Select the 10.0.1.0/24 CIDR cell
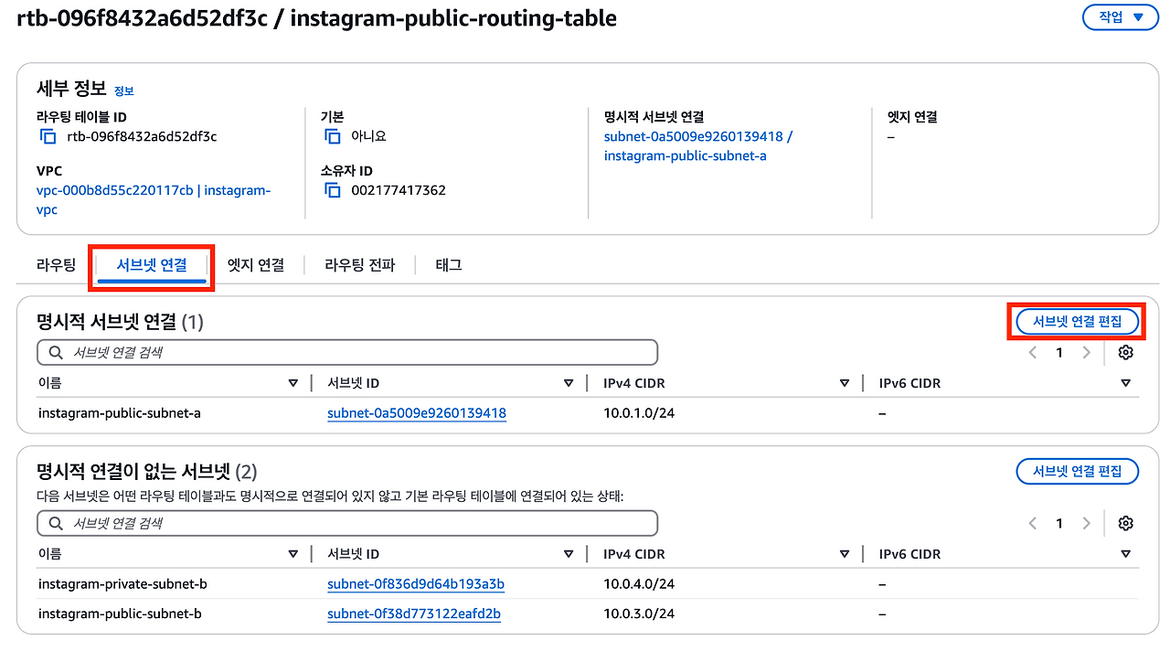The image size is (1170, 672). point(639,413)
